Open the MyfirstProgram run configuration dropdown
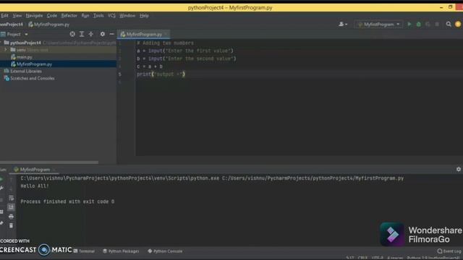This screenshot has height=260, width=463. pyautogui.click(x=378, y=25)
